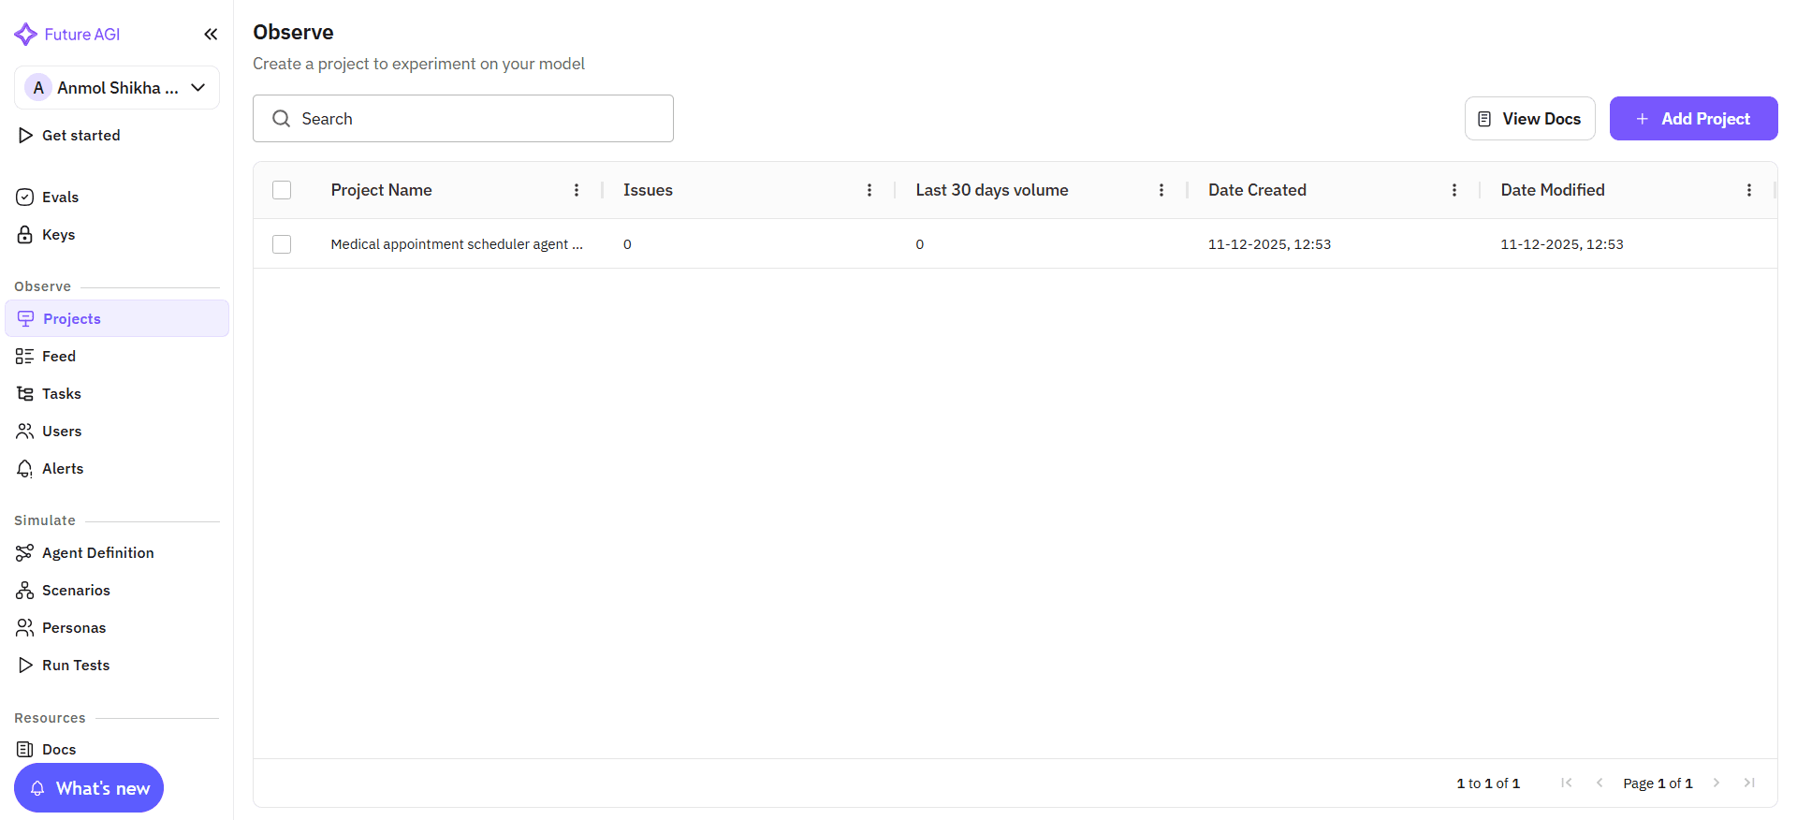Viewport: 1797px width, 820px height.
Task: Open Last 30 days volume column menu
Action: click(1161, 190)
